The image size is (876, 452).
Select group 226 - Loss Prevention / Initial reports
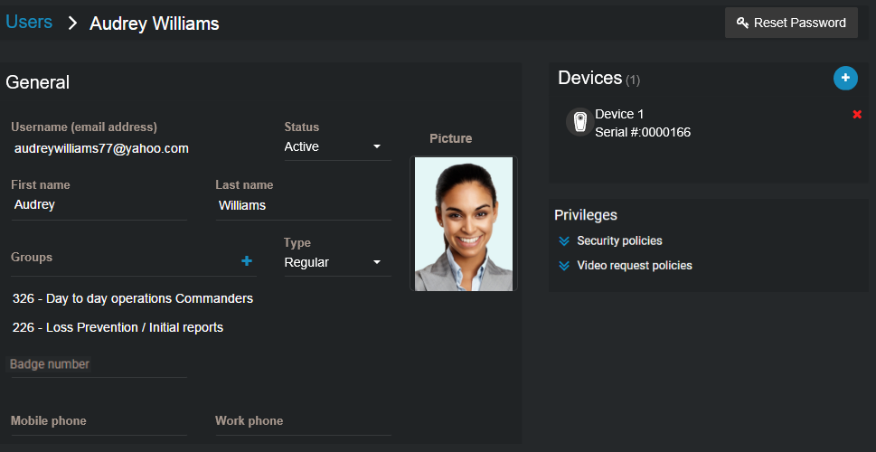118,328
